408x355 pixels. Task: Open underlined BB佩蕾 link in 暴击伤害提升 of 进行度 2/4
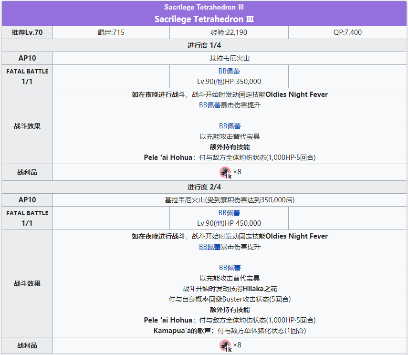[209, 247]
